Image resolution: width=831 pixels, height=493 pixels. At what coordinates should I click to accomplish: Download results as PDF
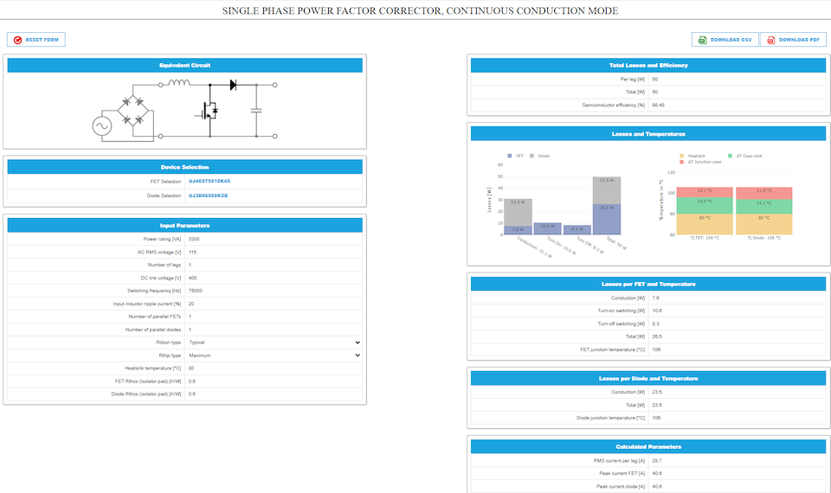pyautogui.click(x=793, y=40)
